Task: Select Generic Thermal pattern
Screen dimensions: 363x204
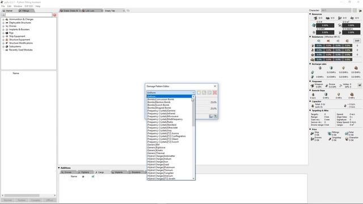Action: (170, 153)
